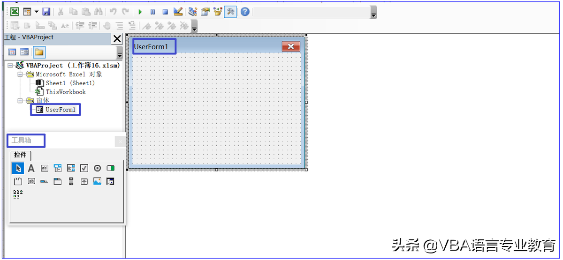Image resolution: width=563 pixels, height=260 pixels.
Task: Click the Copy icon in toolbar
Action: (74, 12)
